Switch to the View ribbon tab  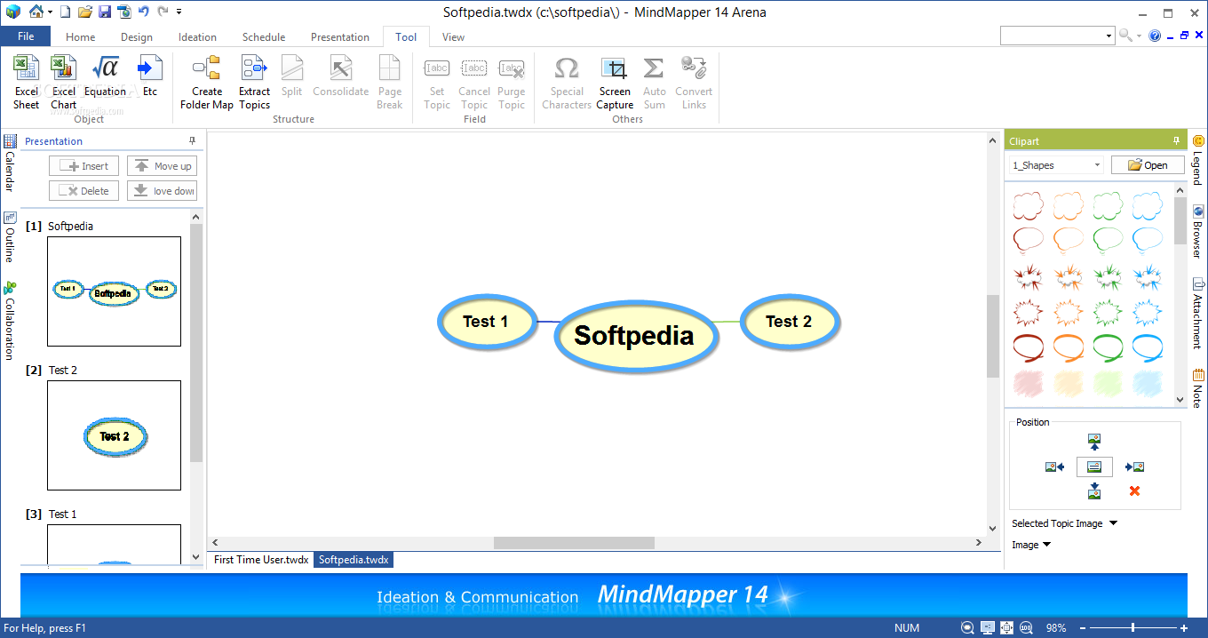click(453, 37)
